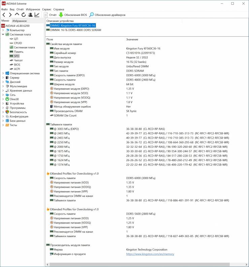Click horizontal scrollbar left arrow

(x=47, y=265)
